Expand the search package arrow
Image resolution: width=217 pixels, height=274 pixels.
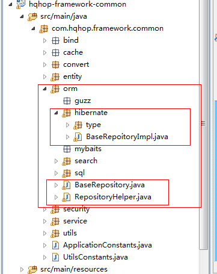pos(56,161)
